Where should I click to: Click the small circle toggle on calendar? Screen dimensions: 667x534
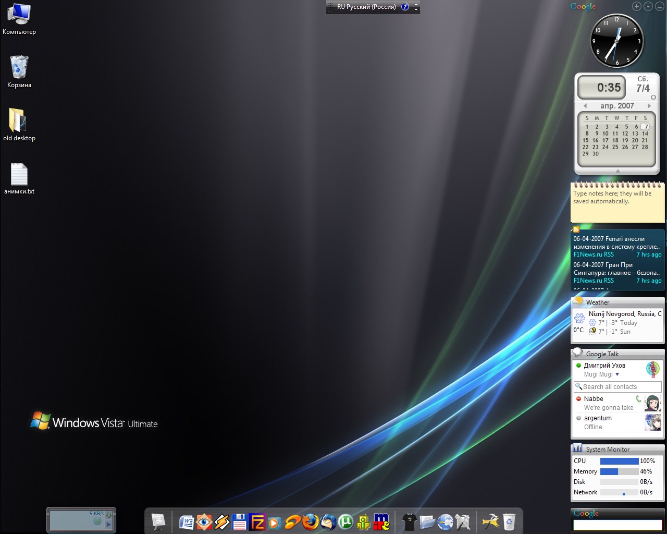click(653, 98)
